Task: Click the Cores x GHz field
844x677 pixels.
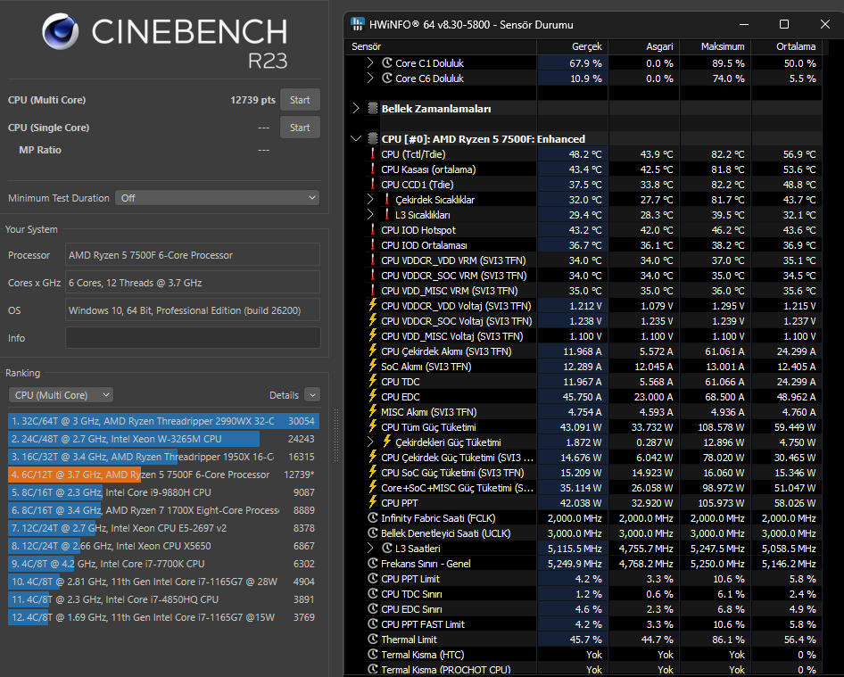Action: coord(193,283)
